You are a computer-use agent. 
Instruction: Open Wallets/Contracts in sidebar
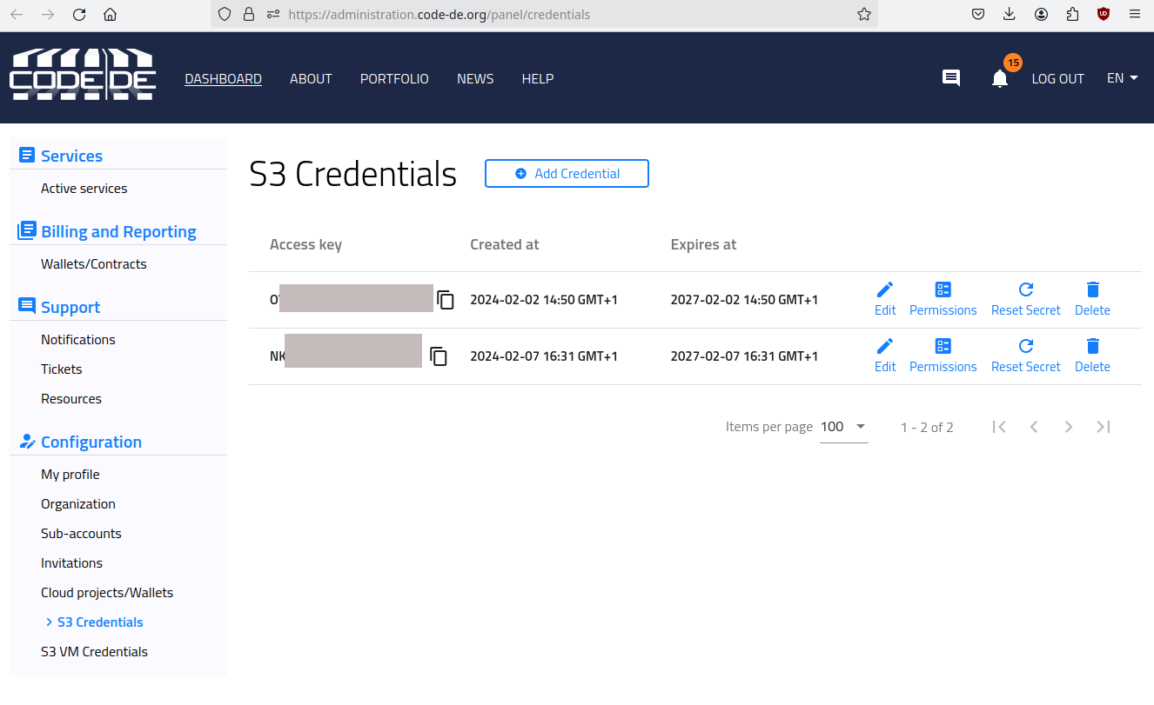coord(94,264)
